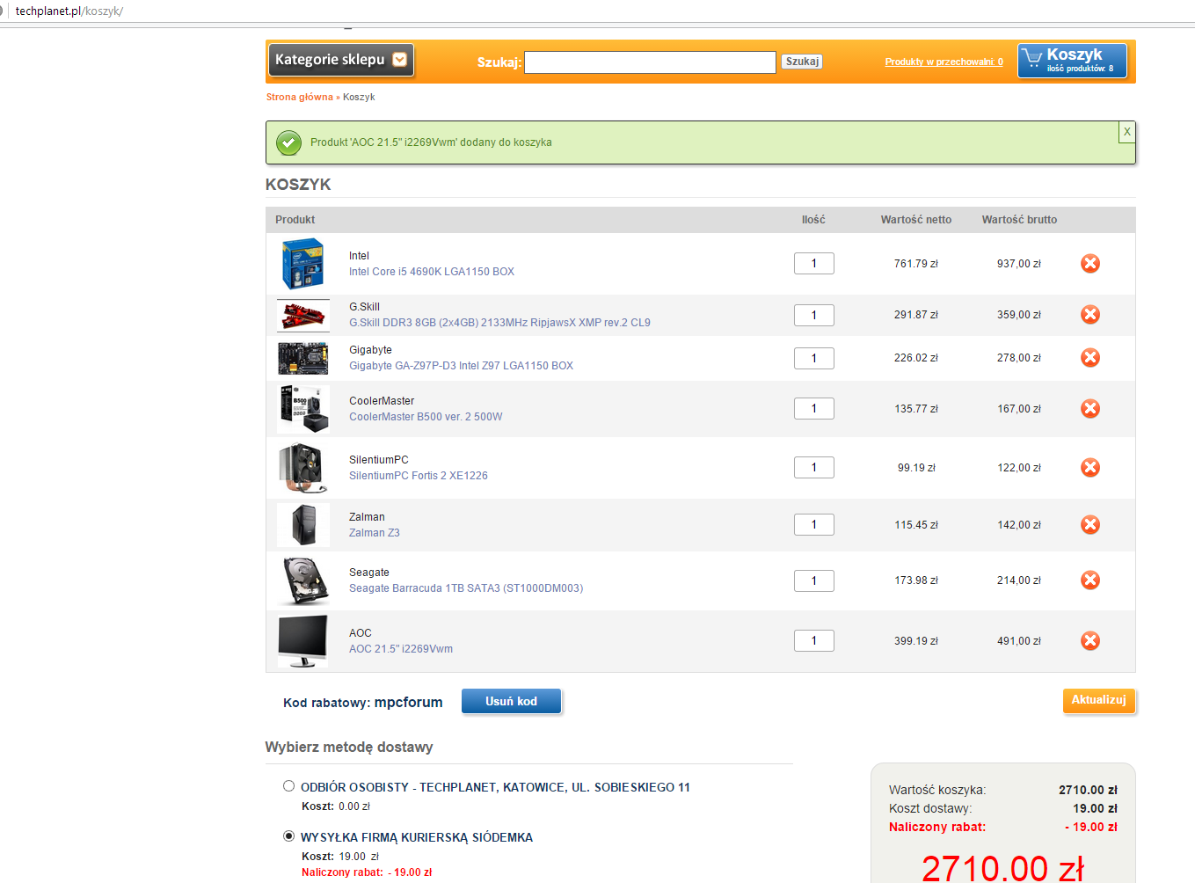The width and height of the screenshot is (1195, 883).
Task: Edit quantity field for AOC monitor
Action: click(814, 640)
